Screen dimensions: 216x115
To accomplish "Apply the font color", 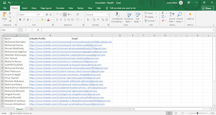I will [x=48, y=20].
